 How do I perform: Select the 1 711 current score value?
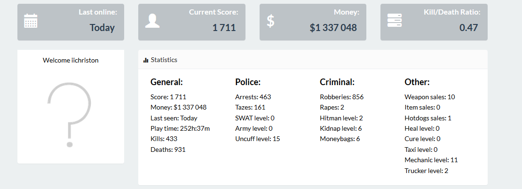[224, 28]
